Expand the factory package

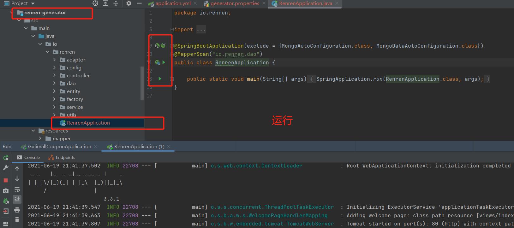point(54,99)
